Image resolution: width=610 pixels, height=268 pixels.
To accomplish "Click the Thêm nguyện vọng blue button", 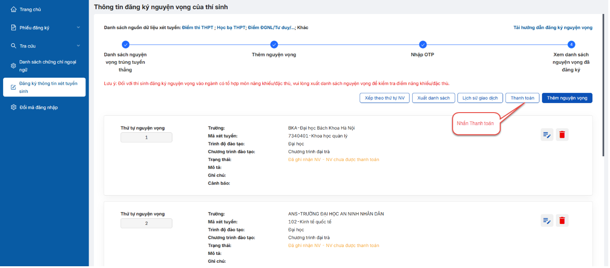I will coord(567,98).
